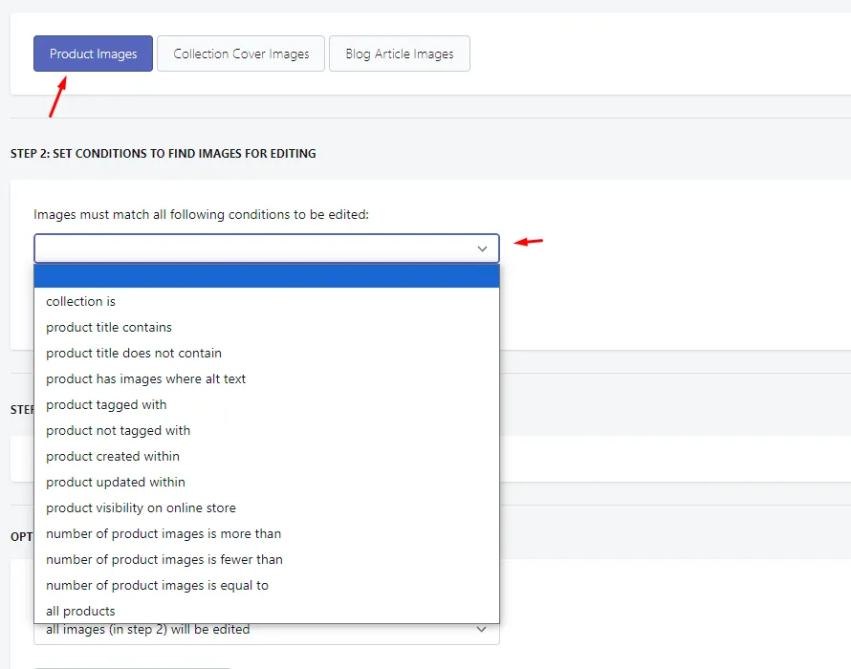The height and width of the screenshot is (669, 851).
Task: Switch to Collection Cover Images tab
Action: (x=241, y=54)
